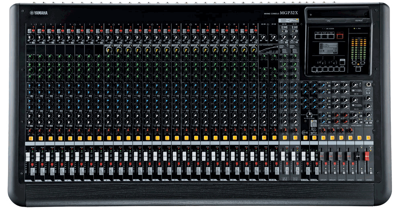This screenshot has height=211, width=398.
Task: Click the YAMAHA logo
Action: [39, 13]
